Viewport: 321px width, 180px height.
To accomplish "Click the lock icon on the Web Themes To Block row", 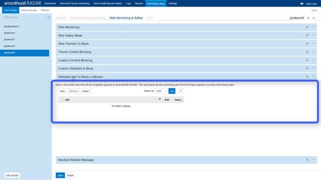I will pos(307,43).
